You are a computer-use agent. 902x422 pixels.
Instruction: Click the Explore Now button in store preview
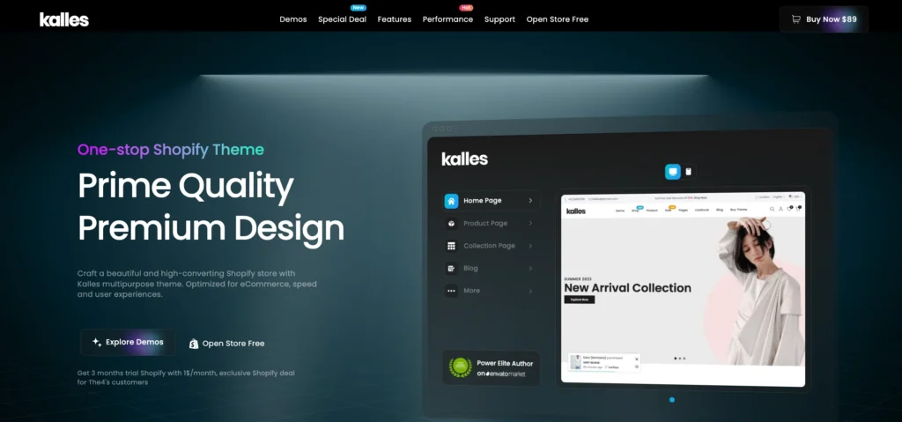point(580,300)
